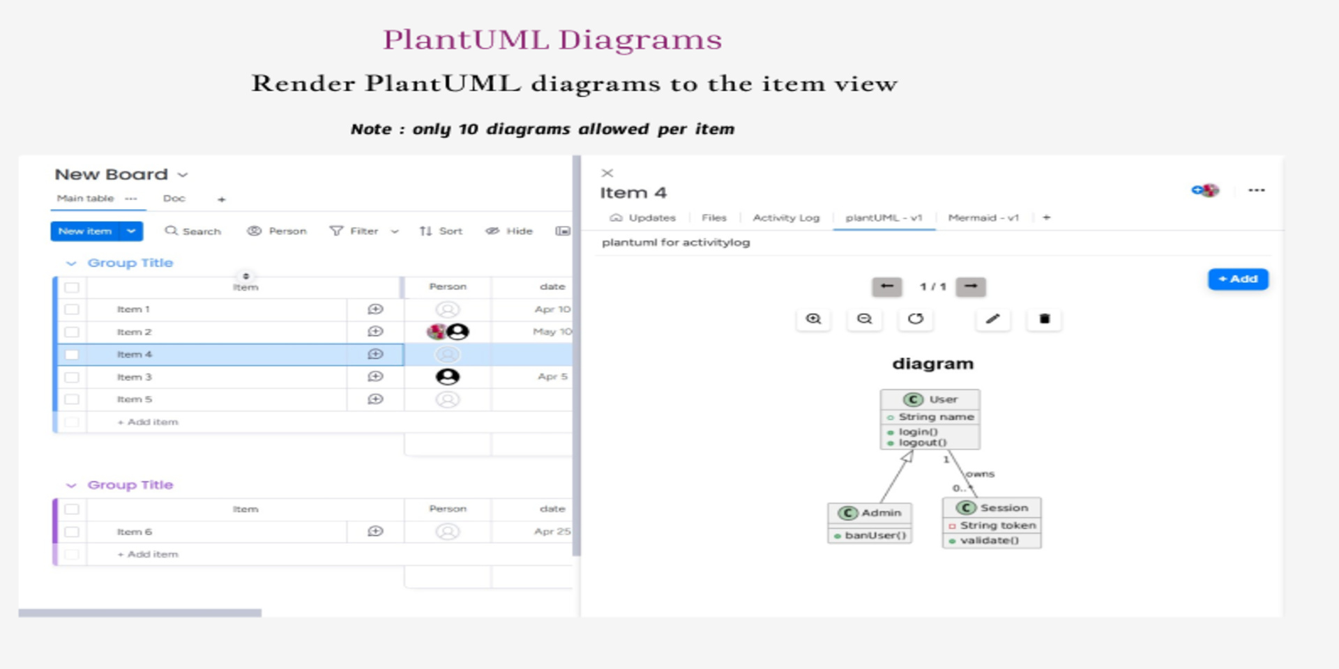This screenshot has width=1339, height=669.
Task: Open the Activity Log tab
Action: coord(786,217)
